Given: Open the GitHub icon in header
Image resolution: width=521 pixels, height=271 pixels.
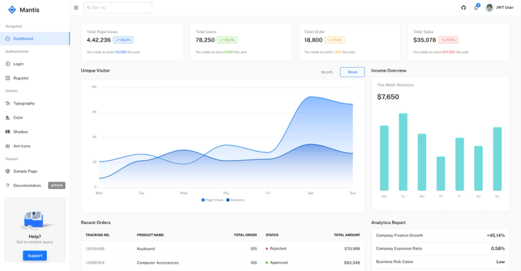Looking at the screenshot, I should click(463, 8).
